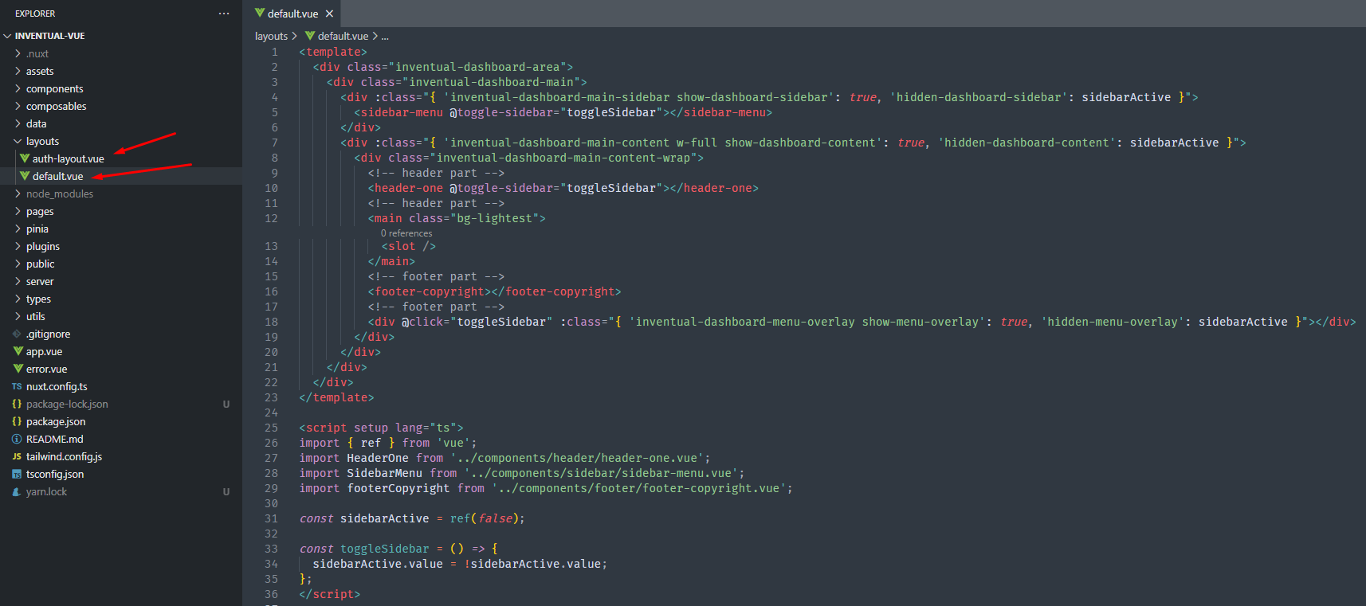The width and height of the screenshot is (1366, 606).
Task: Click the Vue icon beside app.vue
Action: click(18, 351)
